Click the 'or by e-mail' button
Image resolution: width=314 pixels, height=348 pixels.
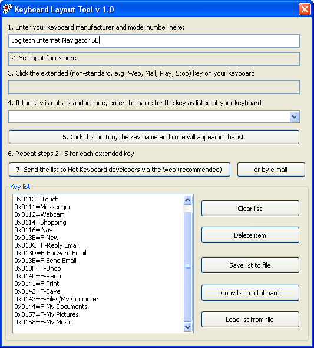pos(271,170)
